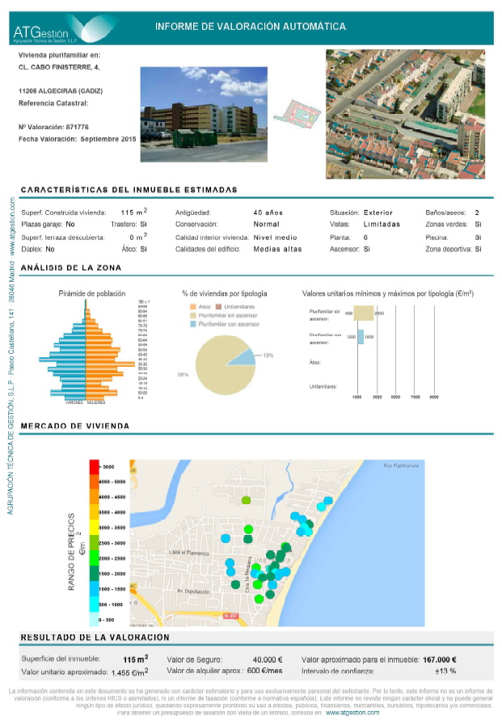Click the 'MERCADO DE VIVIENDA' heading

coord(75,426)
